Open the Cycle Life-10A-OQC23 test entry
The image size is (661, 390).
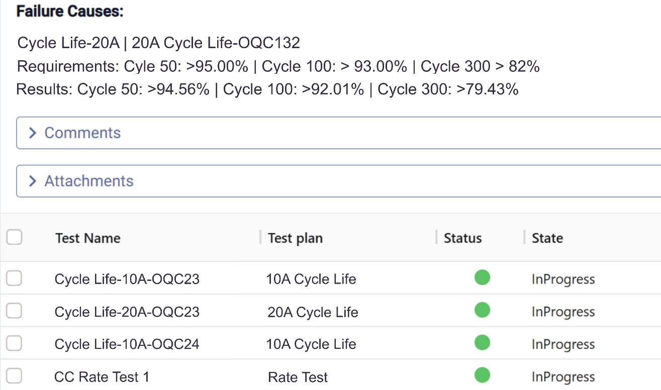tap(127, 279)
